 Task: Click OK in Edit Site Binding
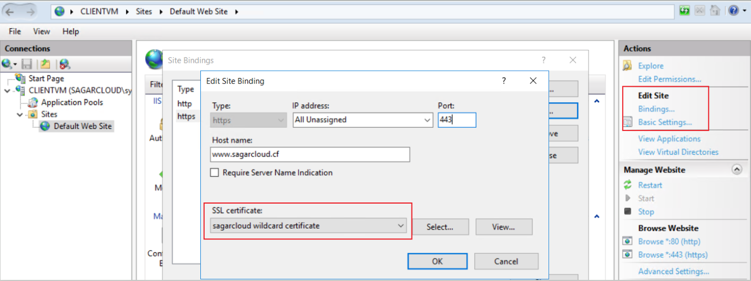pos(437,262)
